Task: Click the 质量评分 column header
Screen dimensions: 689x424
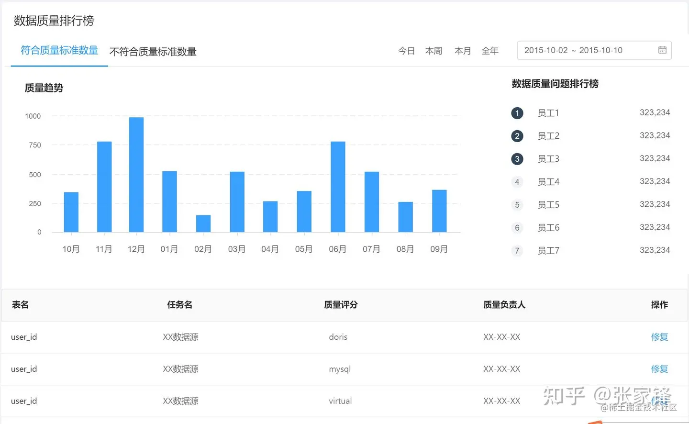Action: [x=341, y=305]
